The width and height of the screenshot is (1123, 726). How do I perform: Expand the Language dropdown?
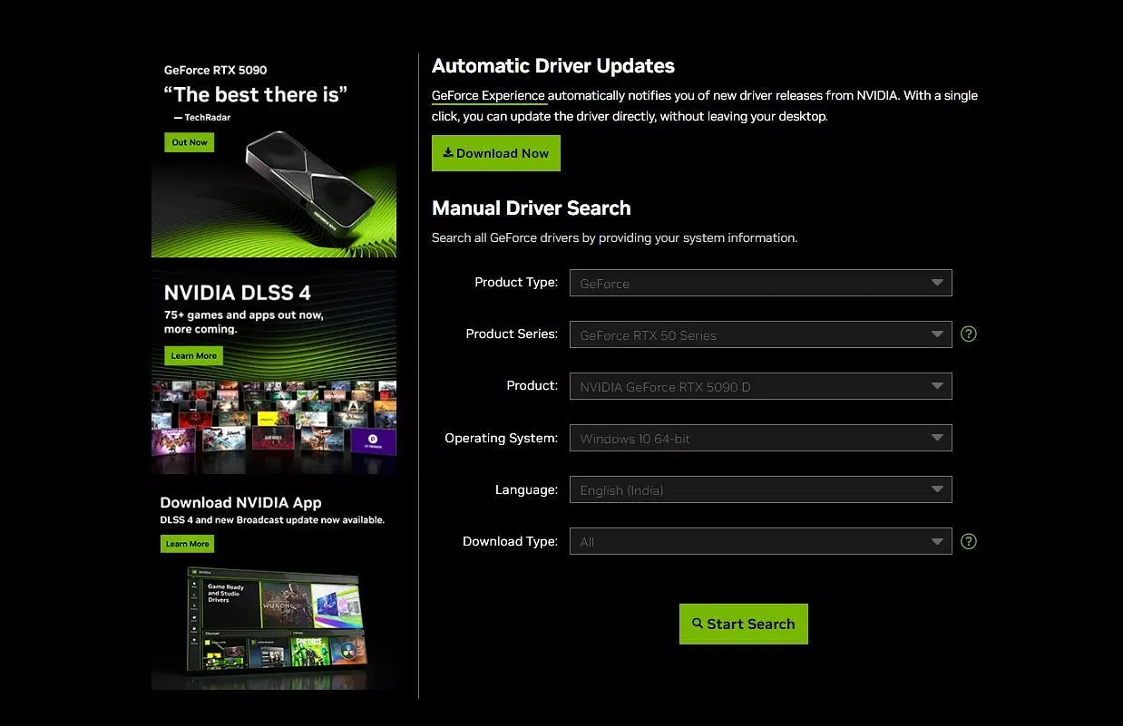click(x=760, y=489)
